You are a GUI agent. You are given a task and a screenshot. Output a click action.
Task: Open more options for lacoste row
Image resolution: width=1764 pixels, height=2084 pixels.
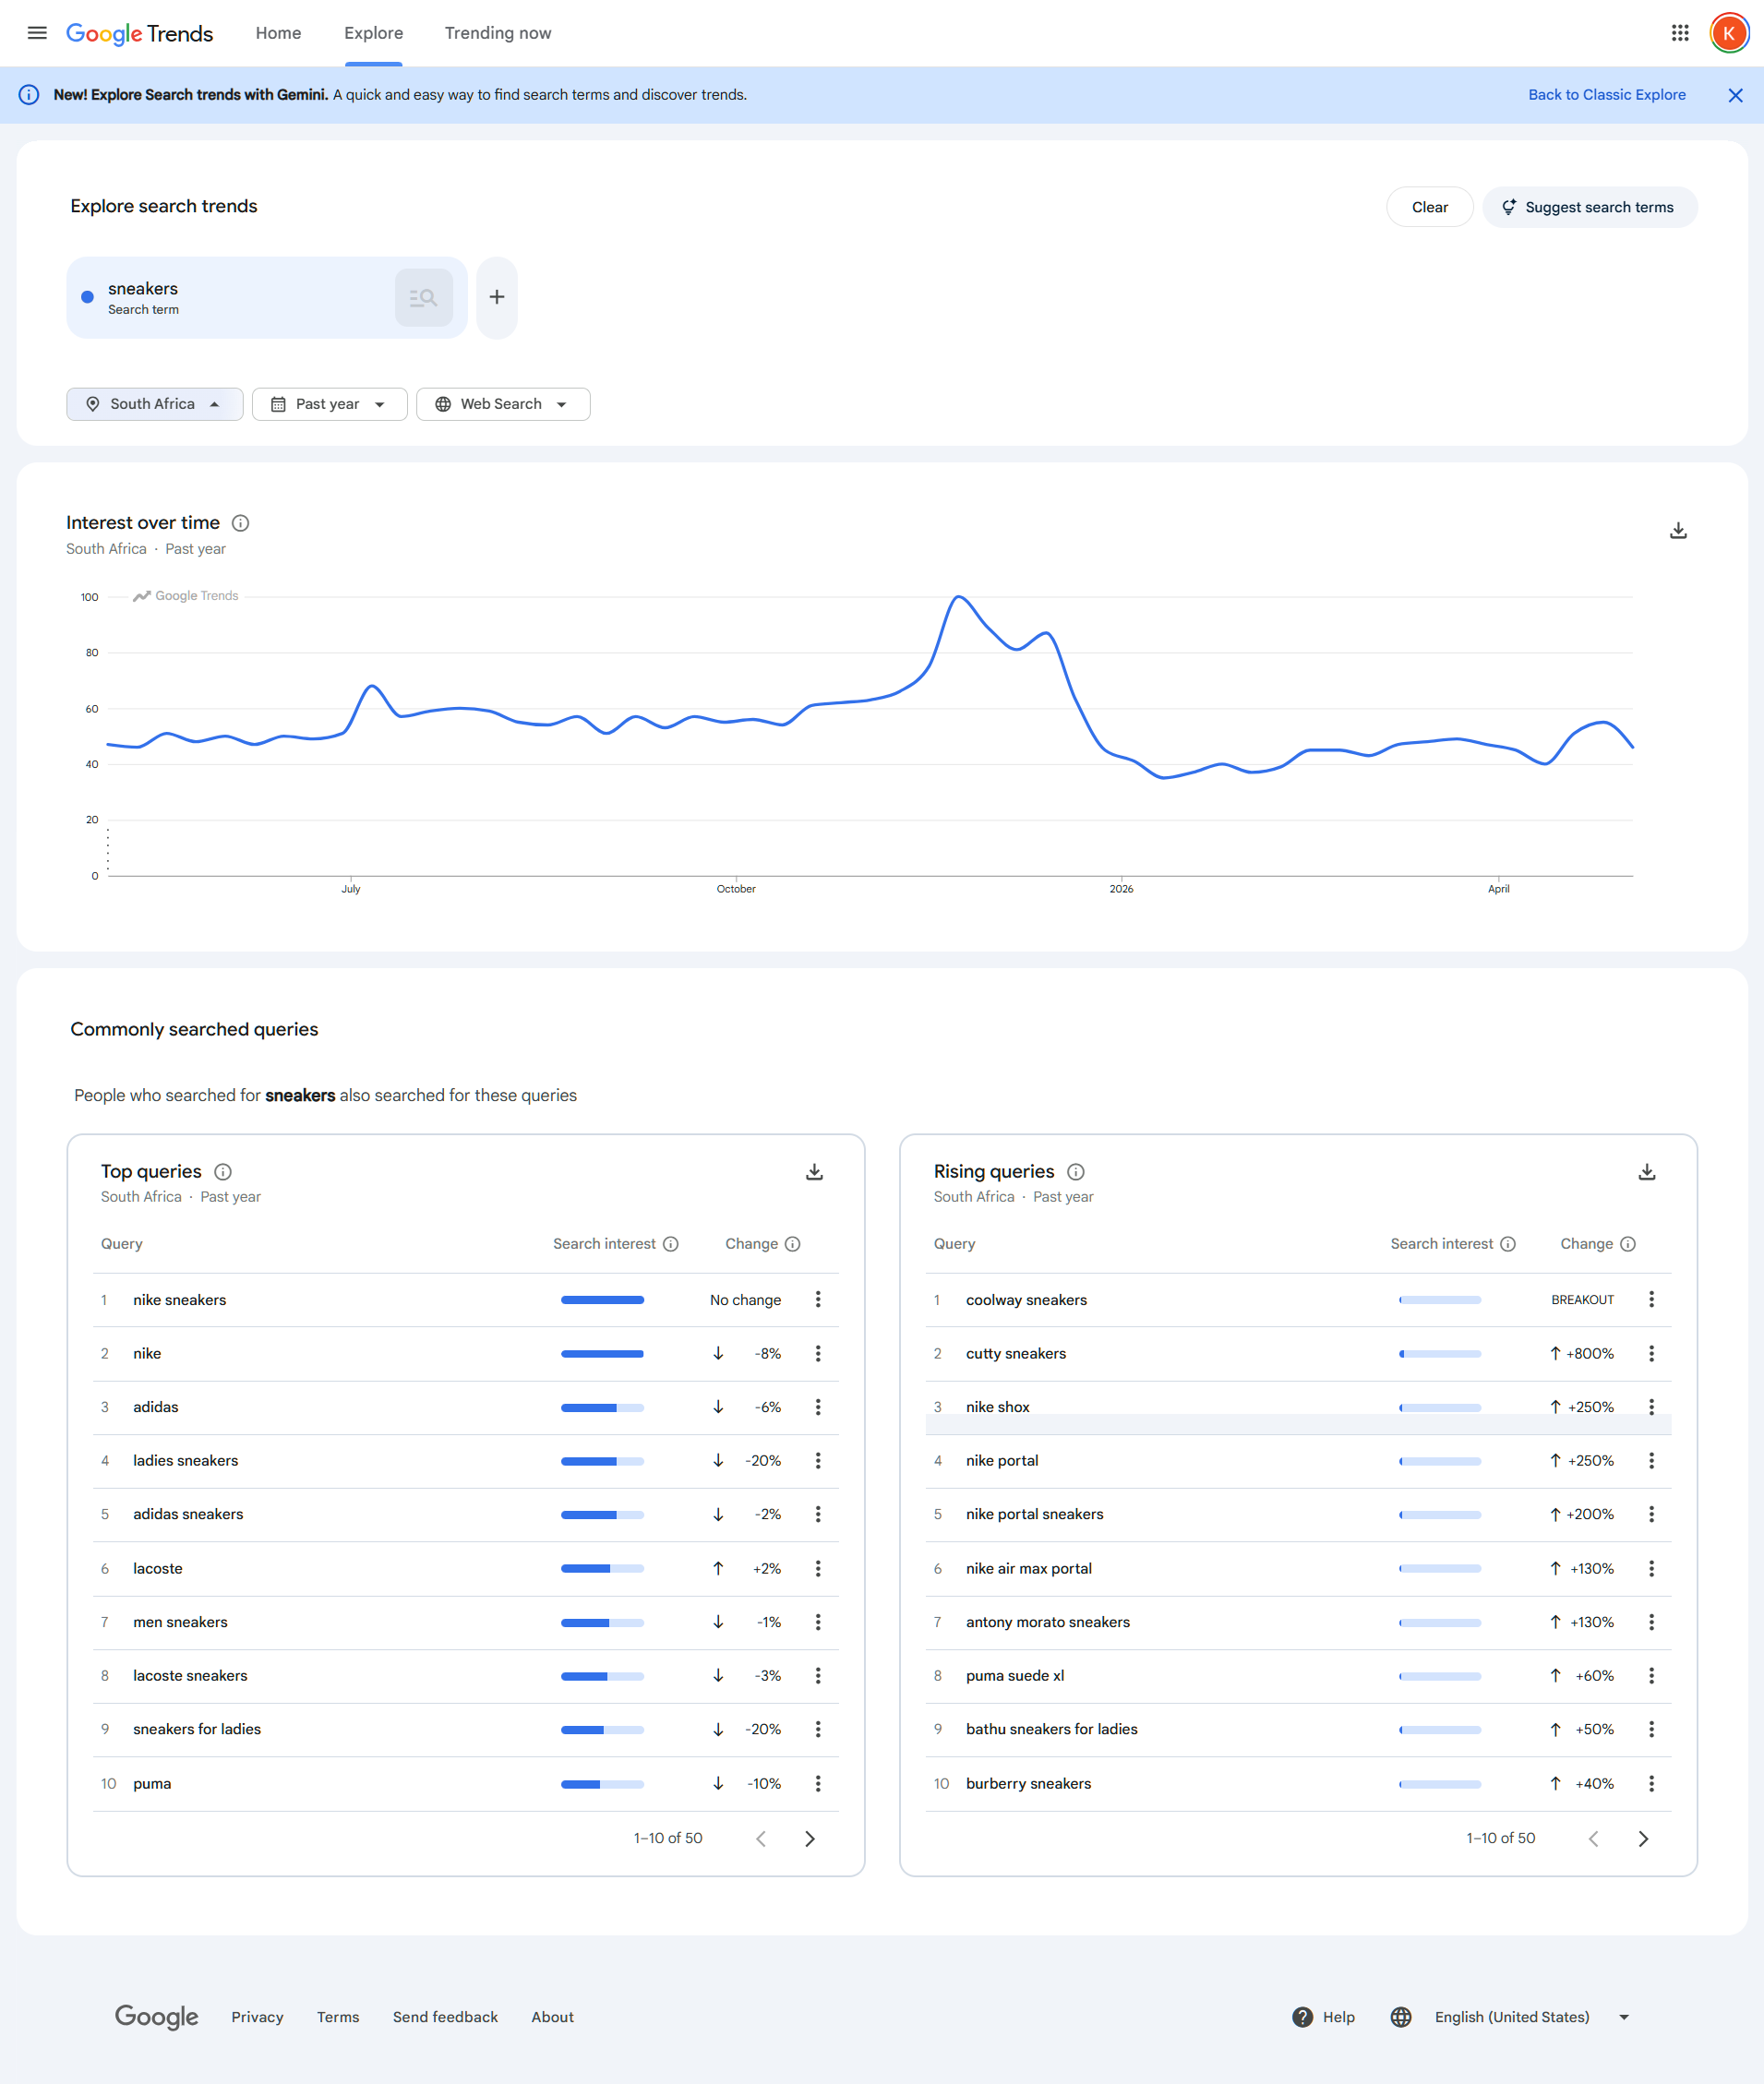pyautogui.click(x=817, y=1568)
